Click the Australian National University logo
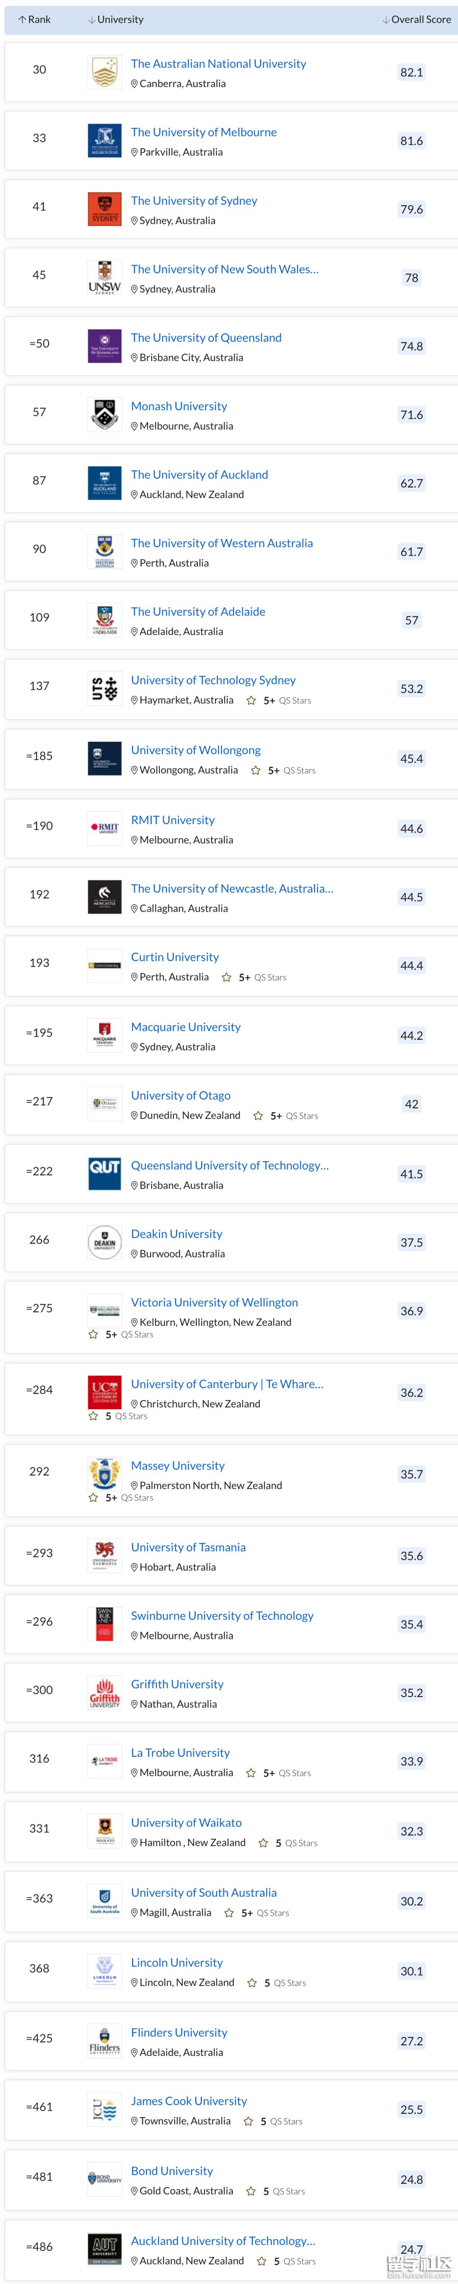Viewport: 458px width, 2284px height. click(x=104, y=73)
